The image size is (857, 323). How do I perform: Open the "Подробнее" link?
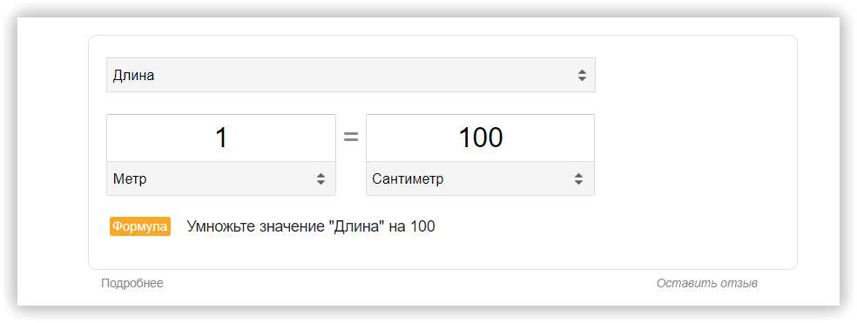(x=132, y=283)
